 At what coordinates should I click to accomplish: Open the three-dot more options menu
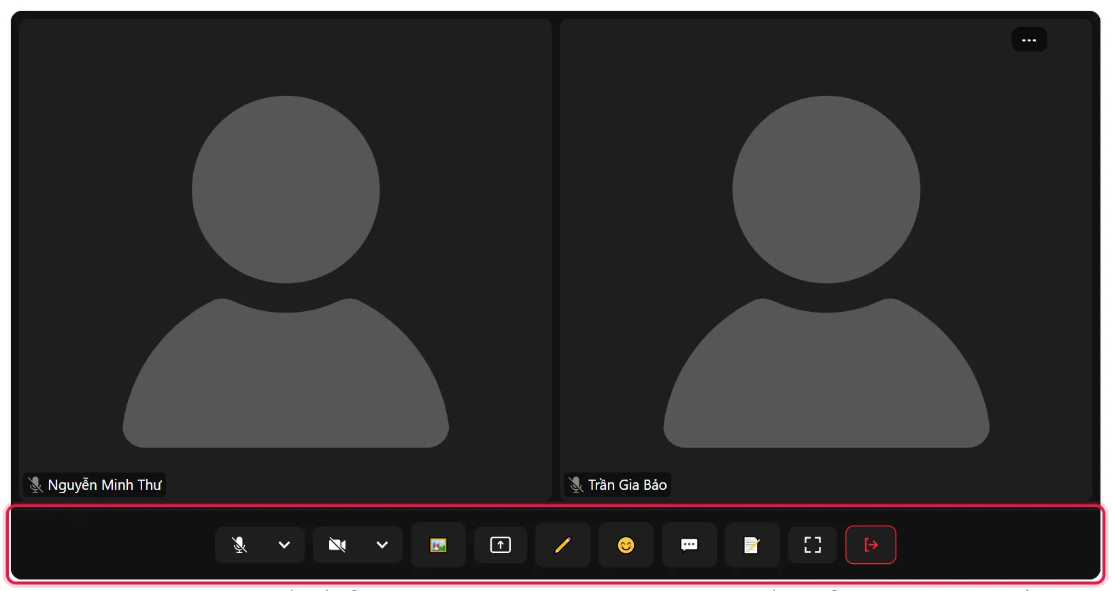tap(1029, 40)
